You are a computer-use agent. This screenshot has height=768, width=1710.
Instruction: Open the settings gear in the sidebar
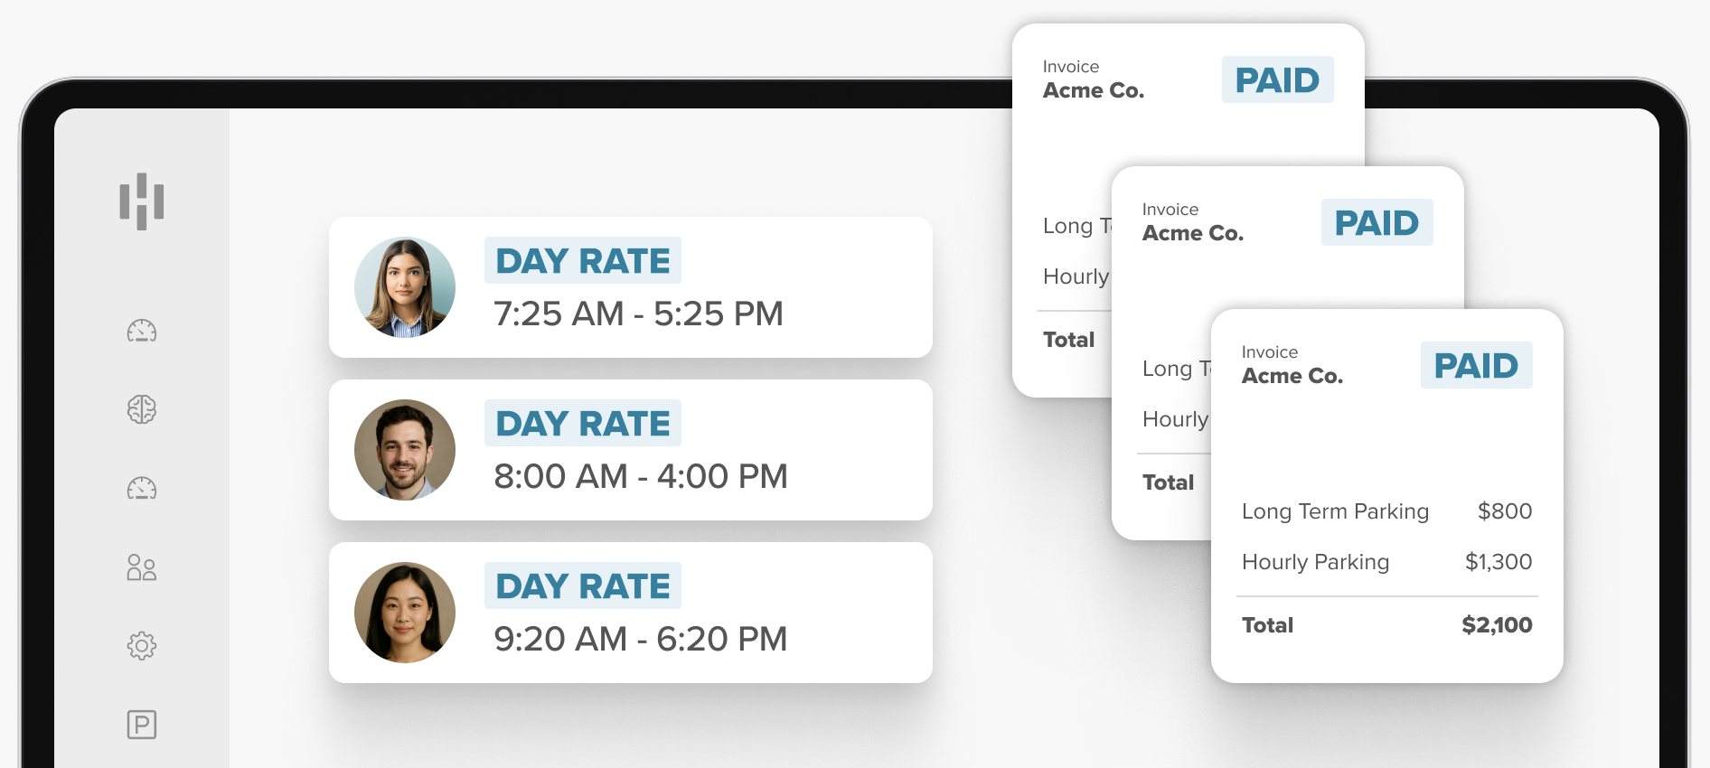(142, 646)
